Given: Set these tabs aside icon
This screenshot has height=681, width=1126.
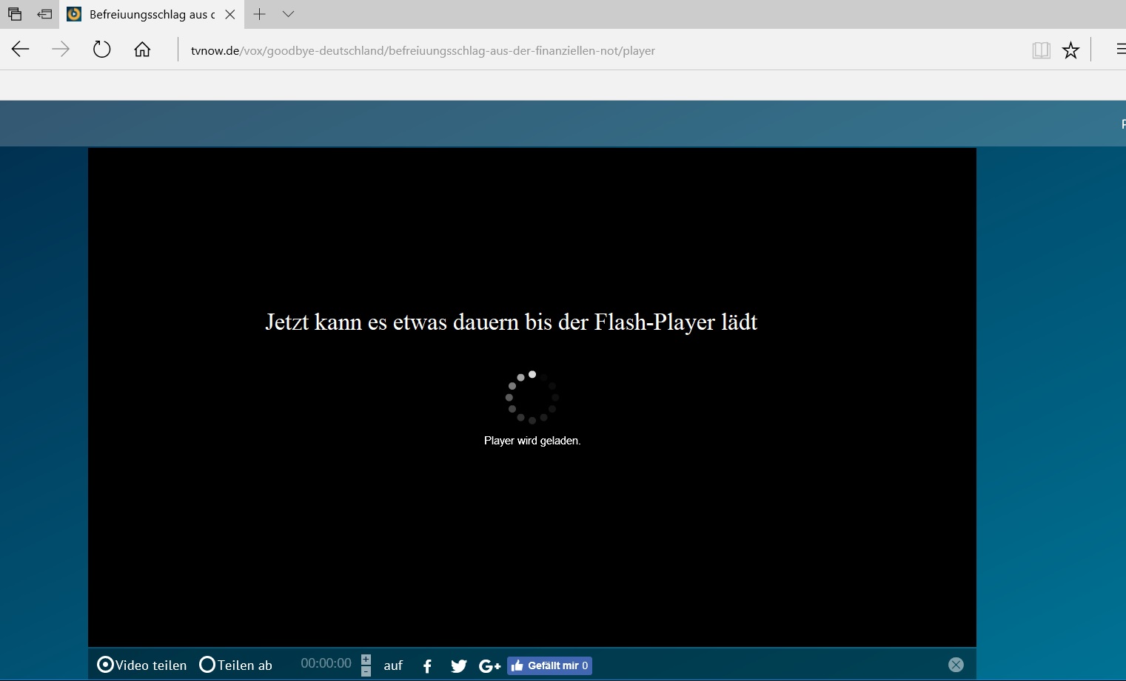Looking at the screenshot, I should tap(44, 14).
